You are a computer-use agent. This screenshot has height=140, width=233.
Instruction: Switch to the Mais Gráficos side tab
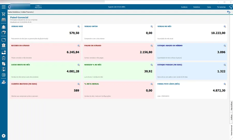[231, 106]
